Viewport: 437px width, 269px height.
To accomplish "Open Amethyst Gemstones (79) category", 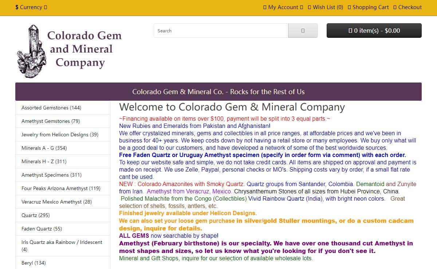I will (x=51, y=121).
